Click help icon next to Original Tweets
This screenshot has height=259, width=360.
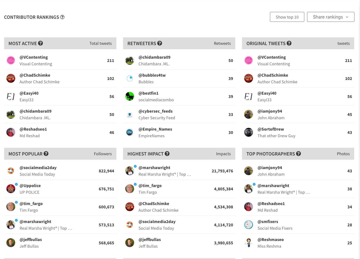(x=289, y=43)
